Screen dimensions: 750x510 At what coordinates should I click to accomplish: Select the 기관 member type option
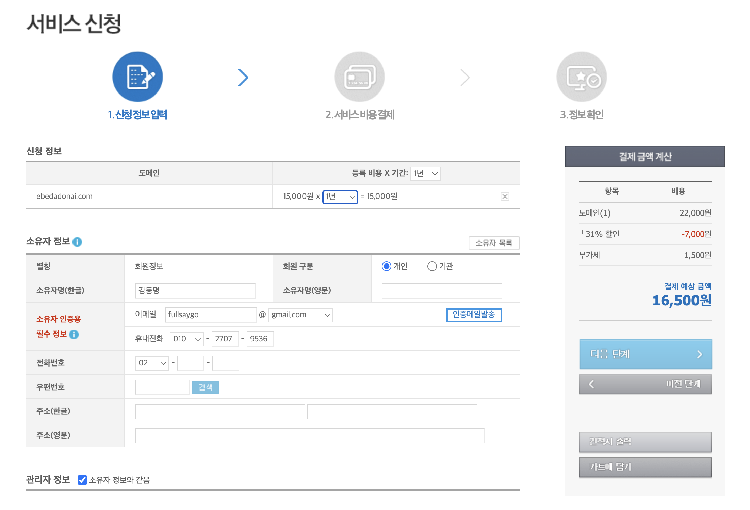coord(432,266)
